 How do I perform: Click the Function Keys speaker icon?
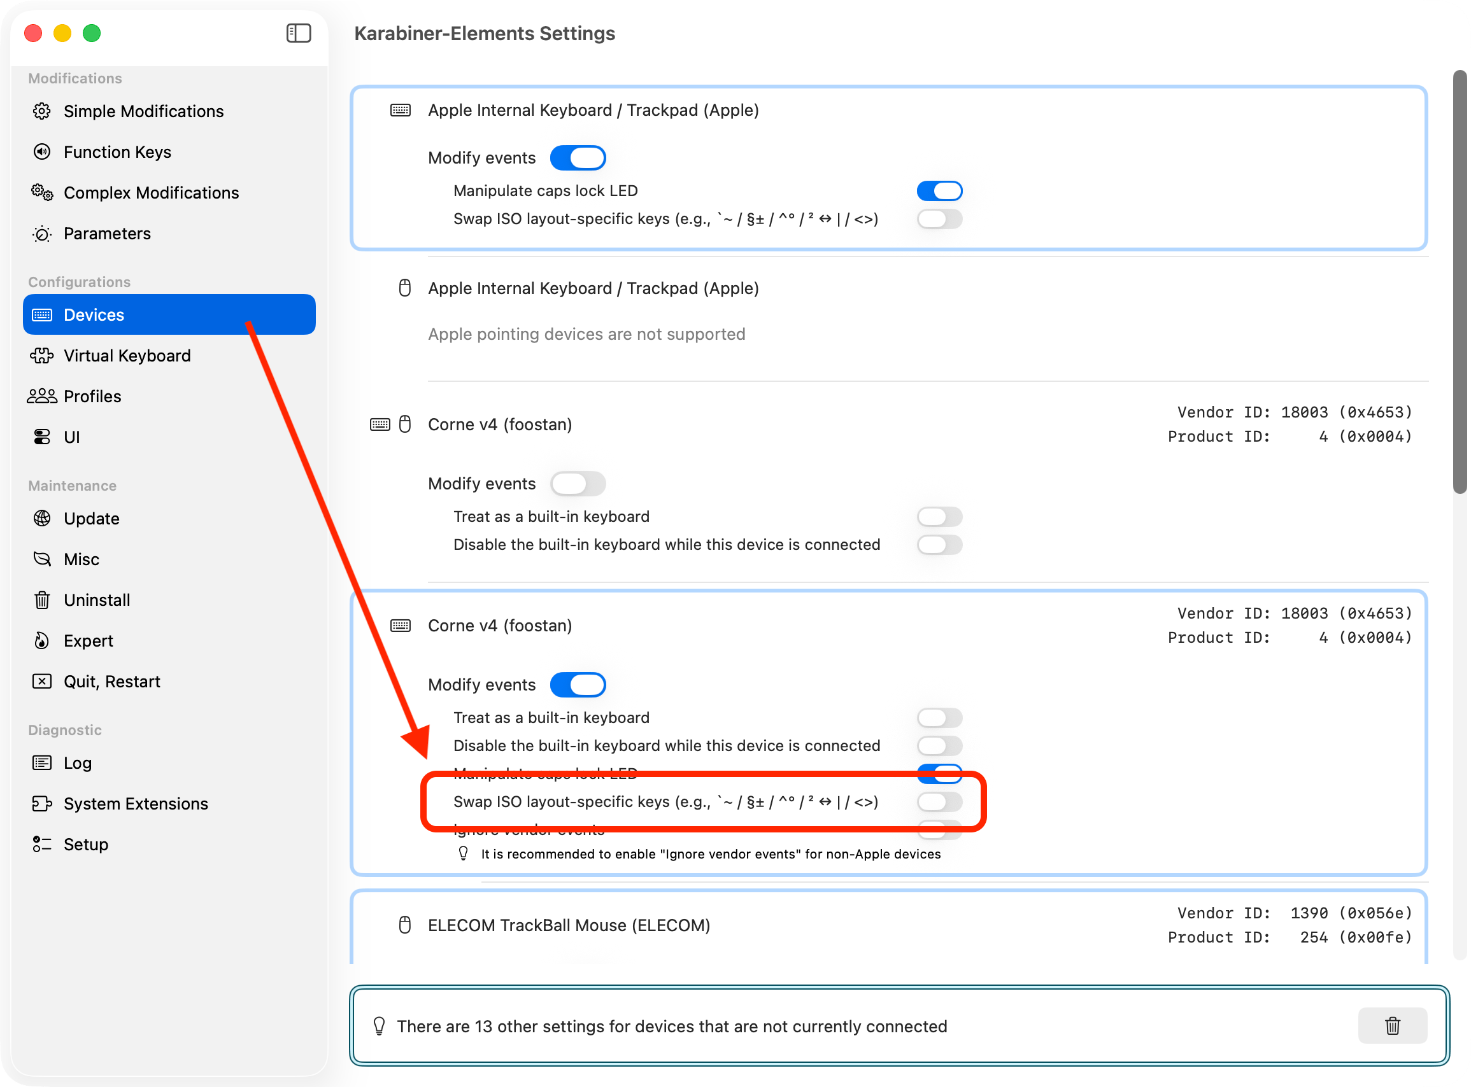coord(42,152)
